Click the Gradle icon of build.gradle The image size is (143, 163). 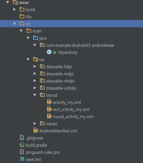pos(22,145)
